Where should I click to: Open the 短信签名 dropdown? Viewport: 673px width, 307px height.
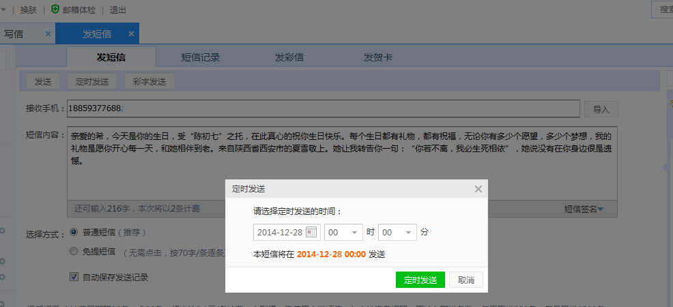(x=584, y=209)
